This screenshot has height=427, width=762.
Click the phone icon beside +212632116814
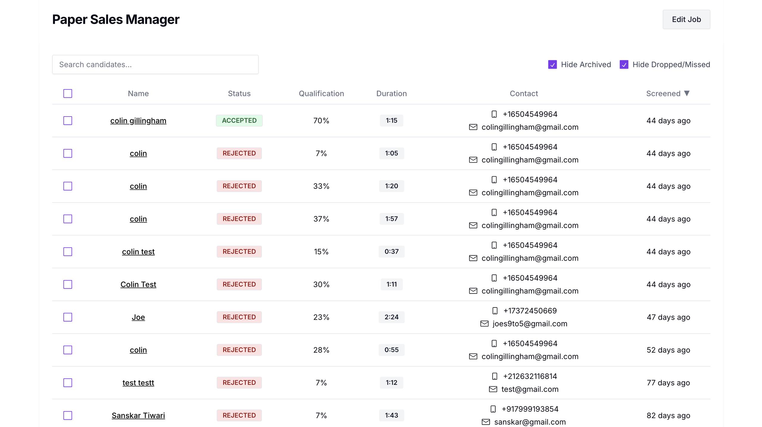point(494,376)
